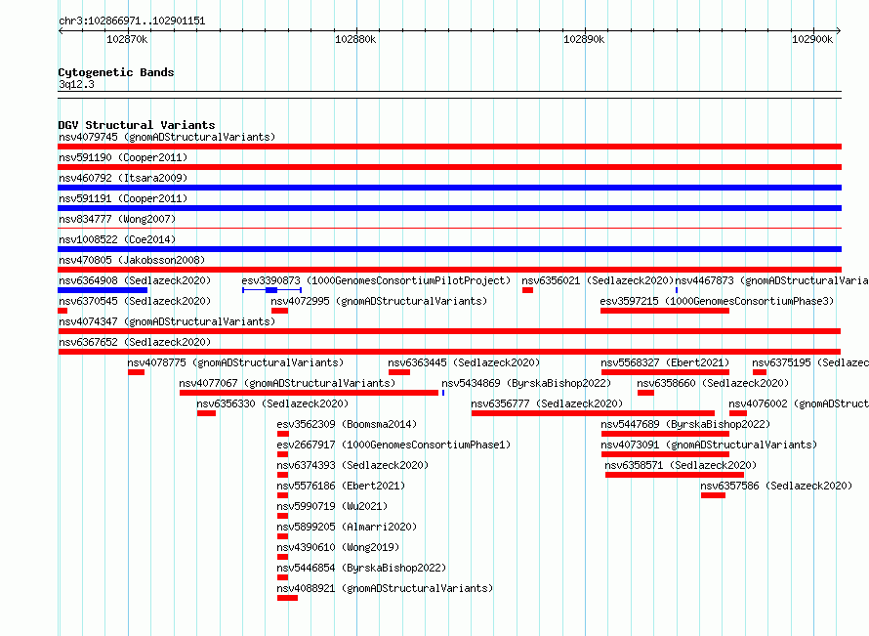The image size is (869, 636).
Task: Select nsv6363445 (Sedlazeck2020) label
Action: 464,362
